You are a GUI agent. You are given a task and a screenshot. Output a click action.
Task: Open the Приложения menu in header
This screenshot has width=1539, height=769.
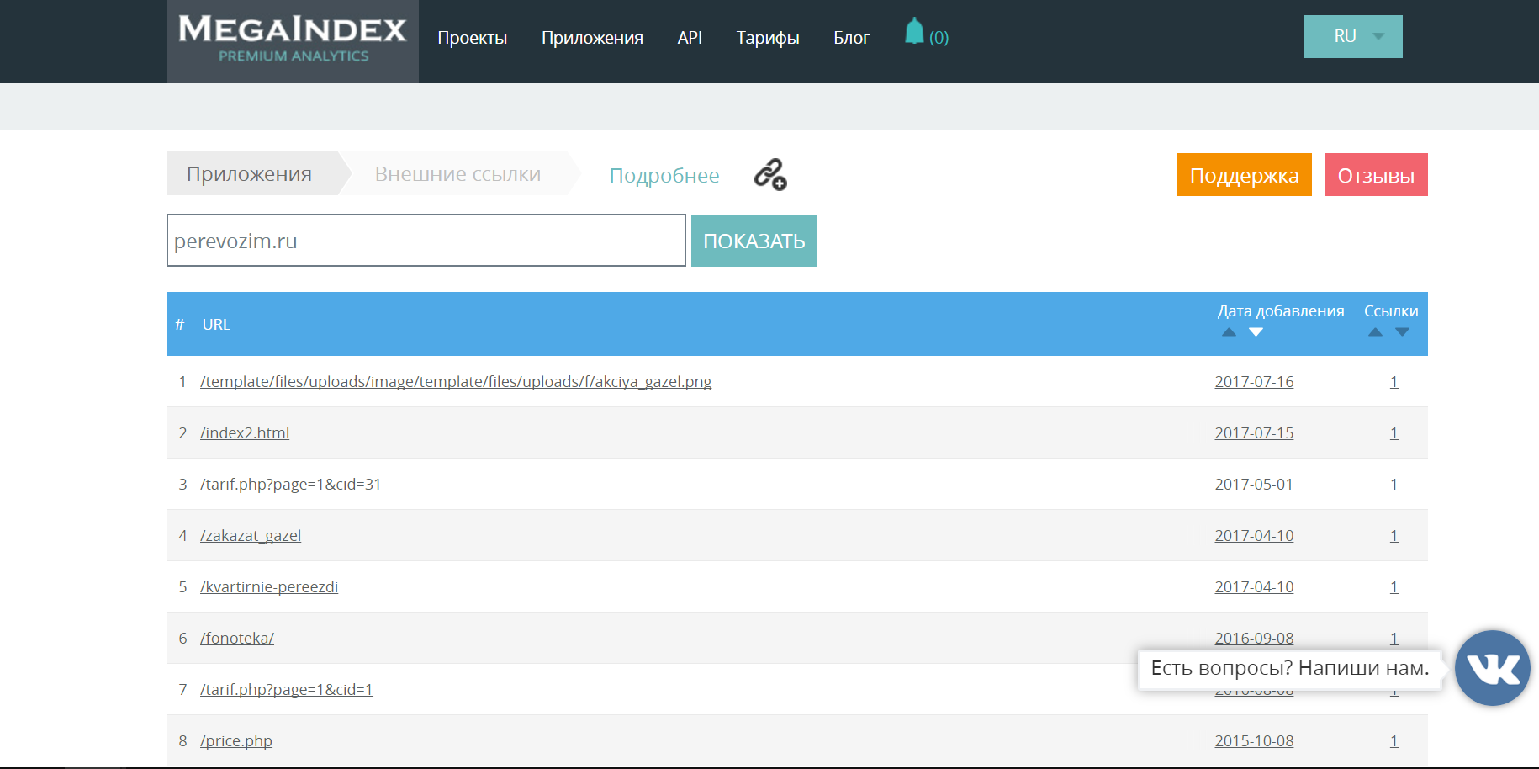pos(592,38)
